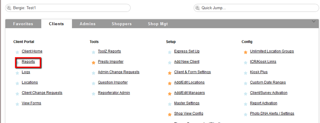Image resolution: width=320 pixels, height=123 pixels.
Task: Click the star icon beside Kiosk Plus
Action: click(245, 73)
